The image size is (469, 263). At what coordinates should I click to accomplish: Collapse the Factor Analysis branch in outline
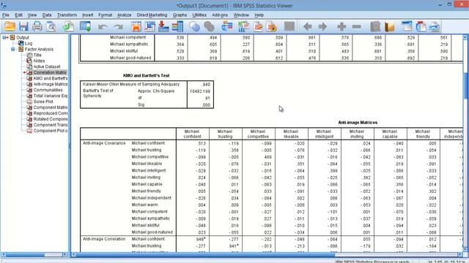tap(13, 49)
